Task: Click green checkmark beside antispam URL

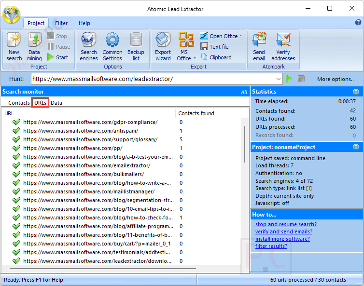Action: [16, 131]
